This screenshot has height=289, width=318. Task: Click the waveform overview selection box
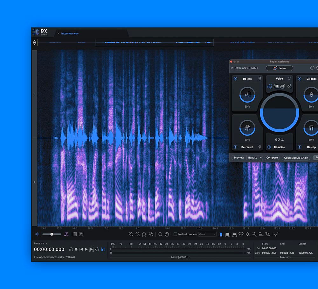coord(154,42)
